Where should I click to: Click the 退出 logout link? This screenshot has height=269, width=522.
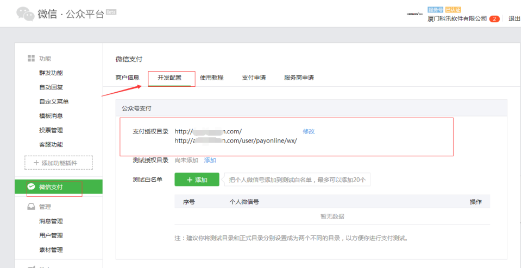click(514, 18)
